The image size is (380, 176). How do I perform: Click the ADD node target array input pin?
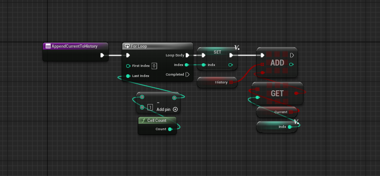[x=262, y=64]
